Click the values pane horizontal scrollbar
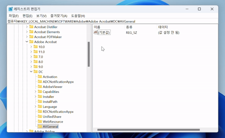 pyautogui.click(x=148, y=130)
